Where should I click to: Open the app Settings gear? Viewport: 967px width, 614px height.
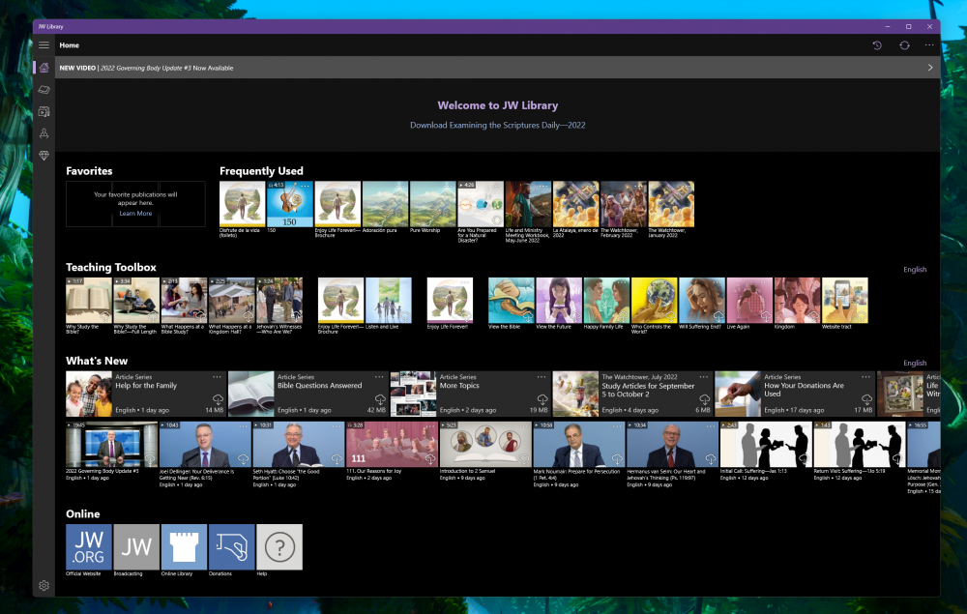pyautogui.click(x=44, y=586)
